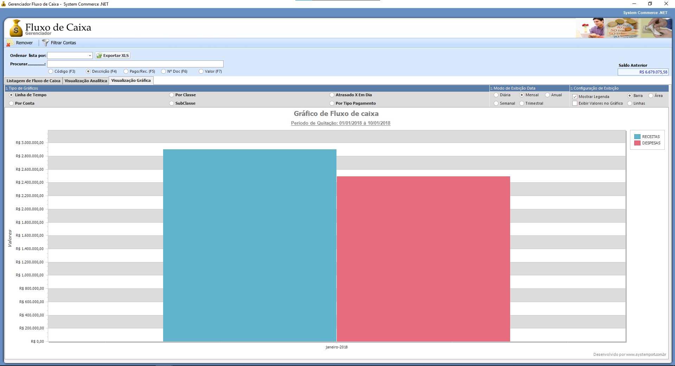675x366 pixels.
Task: Select the Por Classe chart type
Action: 172,95
